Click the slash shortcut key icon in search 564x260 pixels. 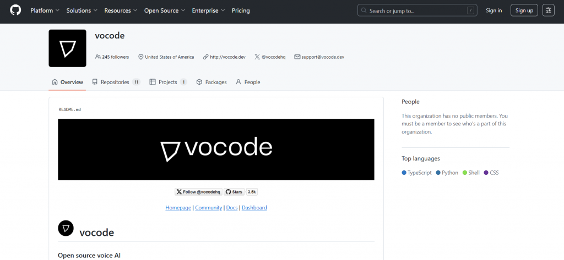(x=470, y=10)
